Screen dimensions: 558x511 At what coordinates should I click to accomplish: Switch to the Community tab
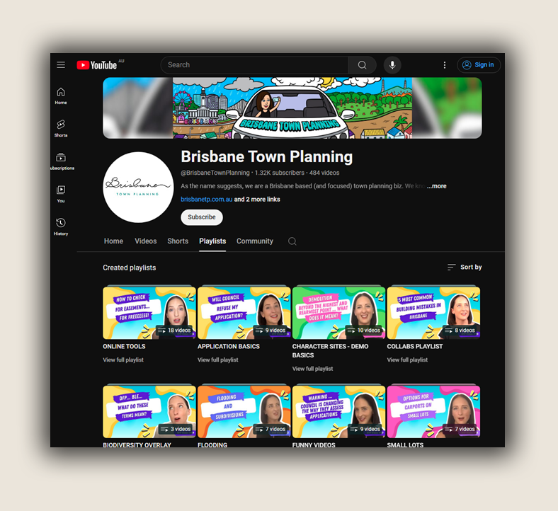coord(255,241)
